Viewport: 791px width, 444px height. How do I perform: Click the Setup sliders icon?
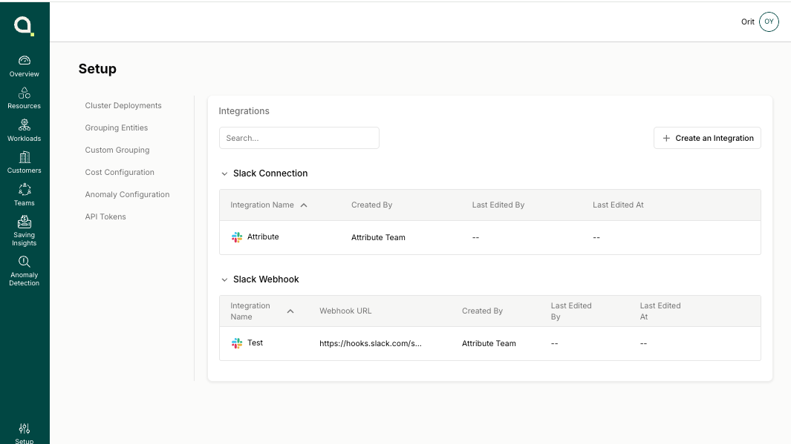coord(25,428)
